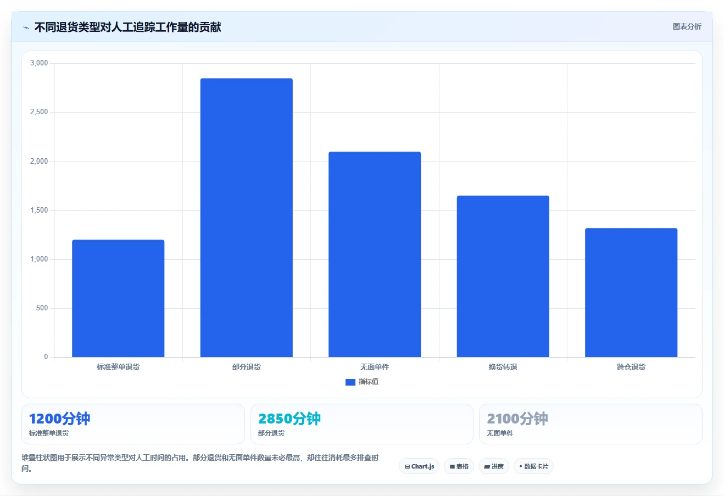The image size is (724, 496).
Task: Click the 部分退货 x-axis label
Action: coord(247,367)
